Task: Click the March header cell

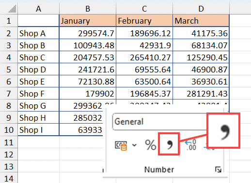Action: point(201,21)
